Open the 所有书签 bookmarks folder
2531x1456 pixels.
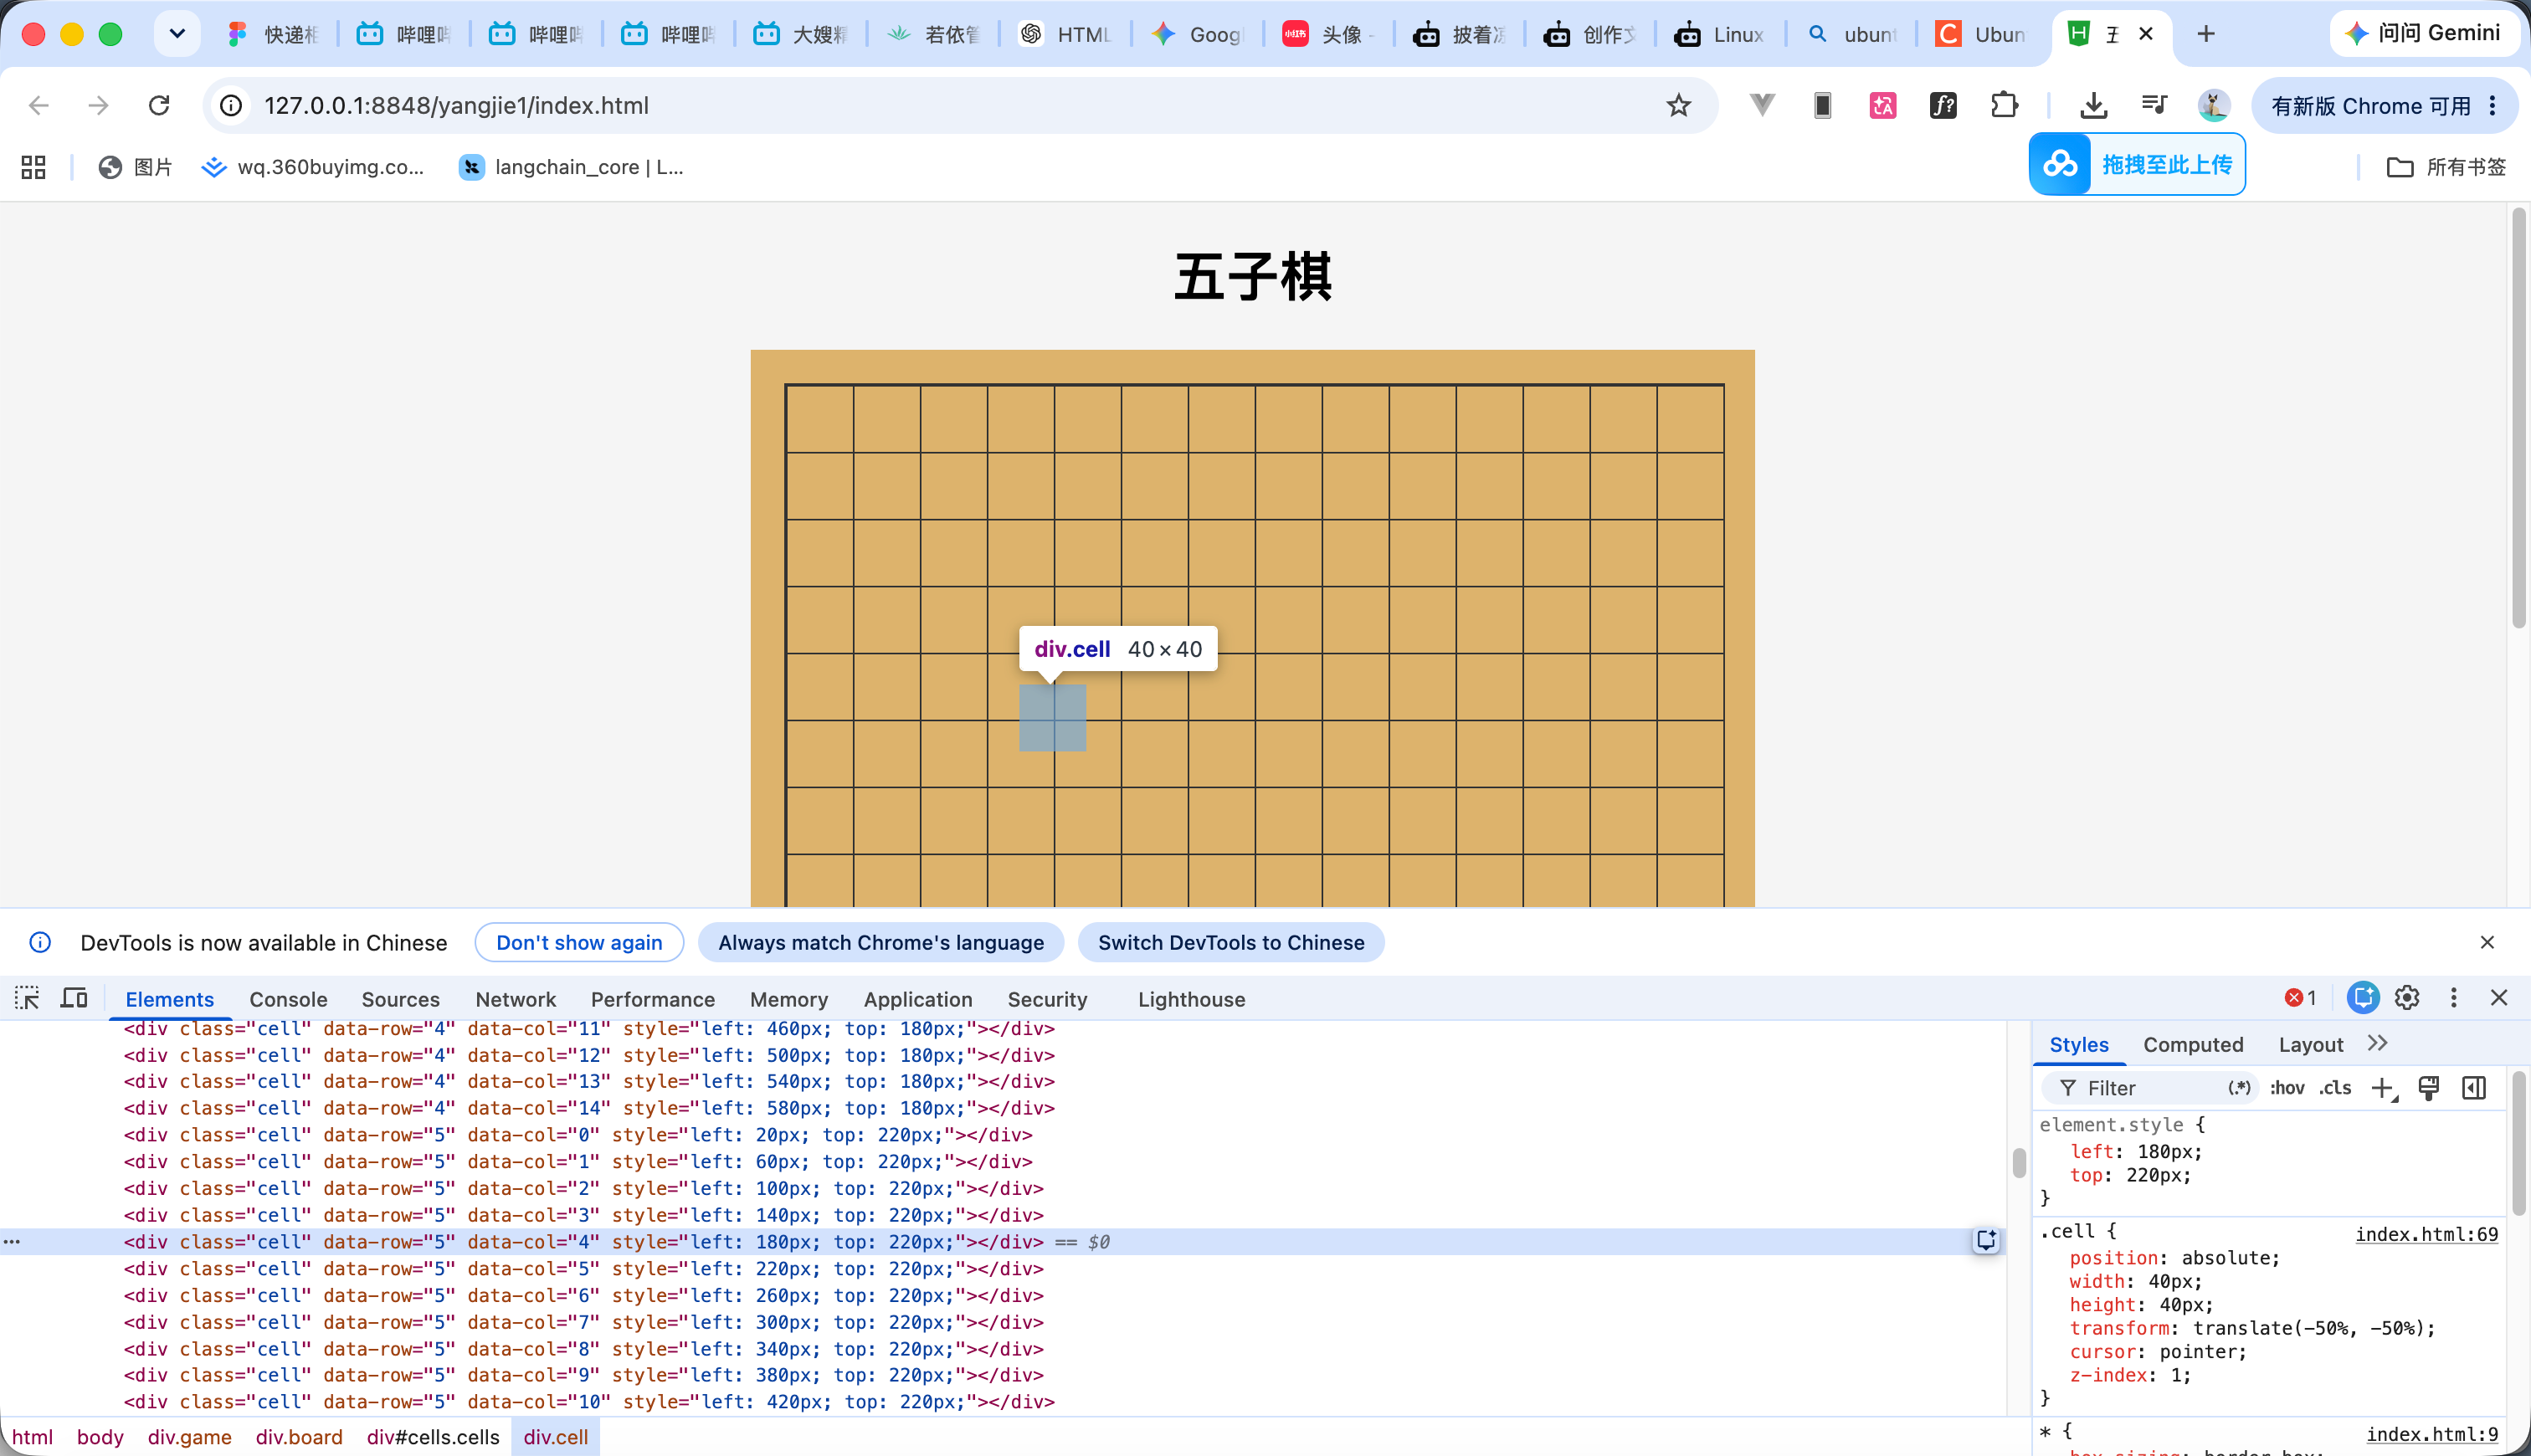coord(2446,167)
